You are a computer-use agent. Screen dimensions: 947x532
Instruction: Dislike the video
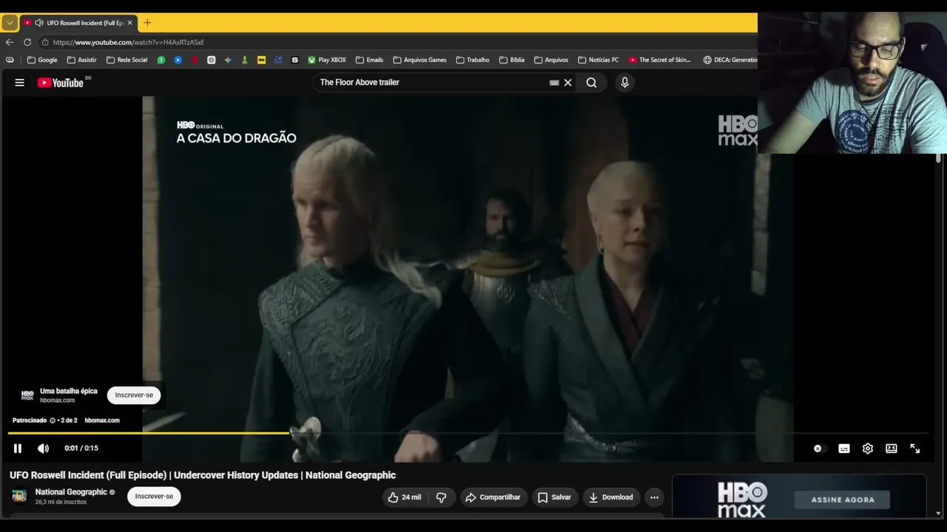point(442,497)
